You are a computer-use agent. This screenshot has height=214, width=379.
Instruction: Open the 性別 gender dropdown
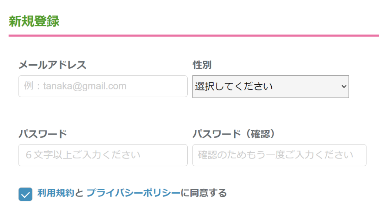click(270, 86)
